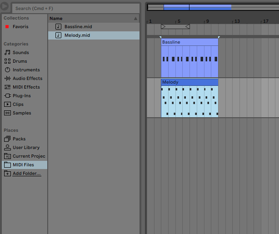Click the User Library person icon

[x=7, y=148]
